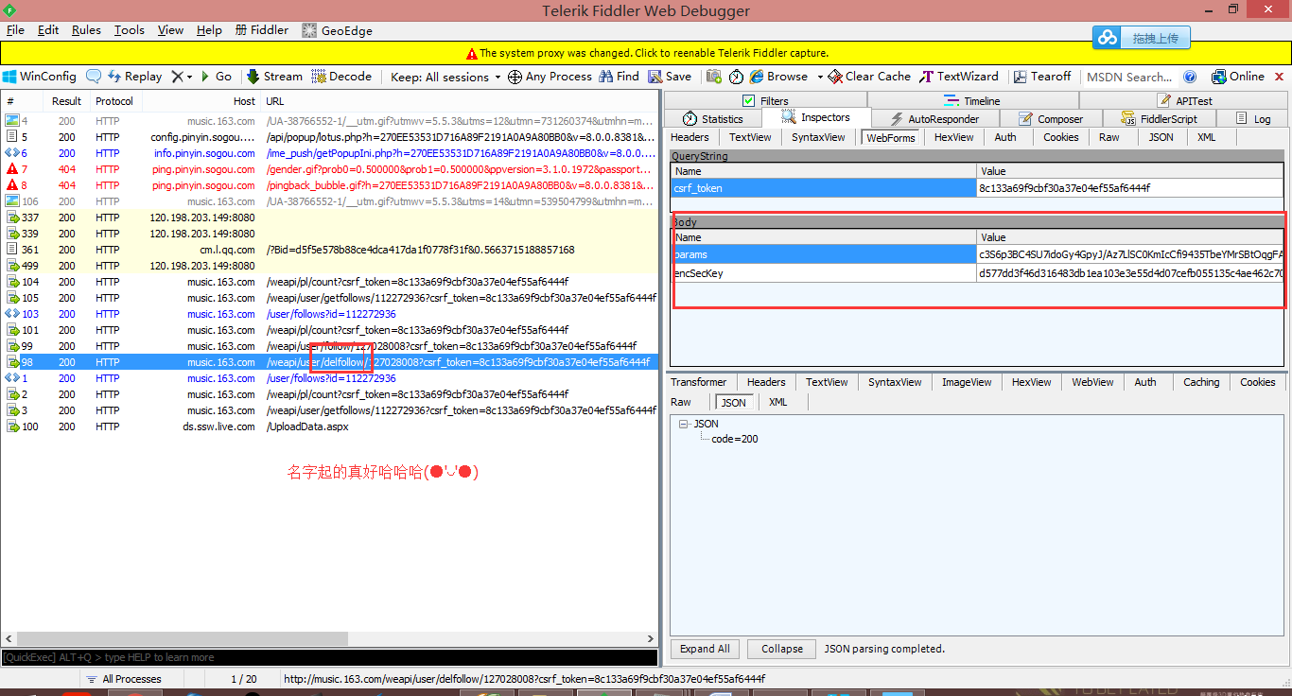
Task: Select the csrf_token QueryString row
Action: [x=978, y=188]
